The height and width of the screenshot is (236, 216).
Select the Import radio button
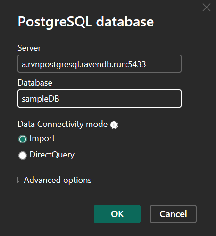(23, 139)
